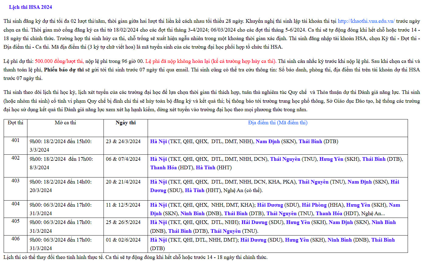Open 'Ninh Bình' link in round 405
The height and width of the screenshot is (265, 425).
pos(384,222)
